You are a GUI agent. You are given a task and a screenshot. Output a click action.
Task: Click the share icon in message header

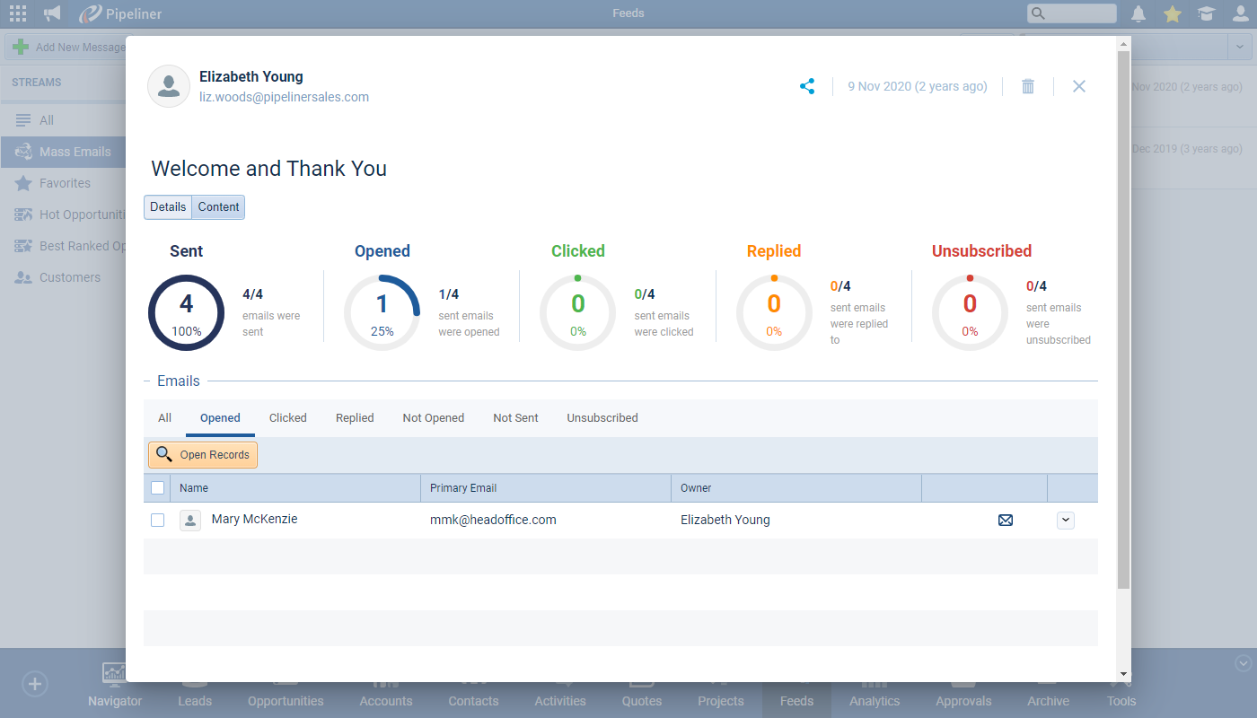[807, 86]
